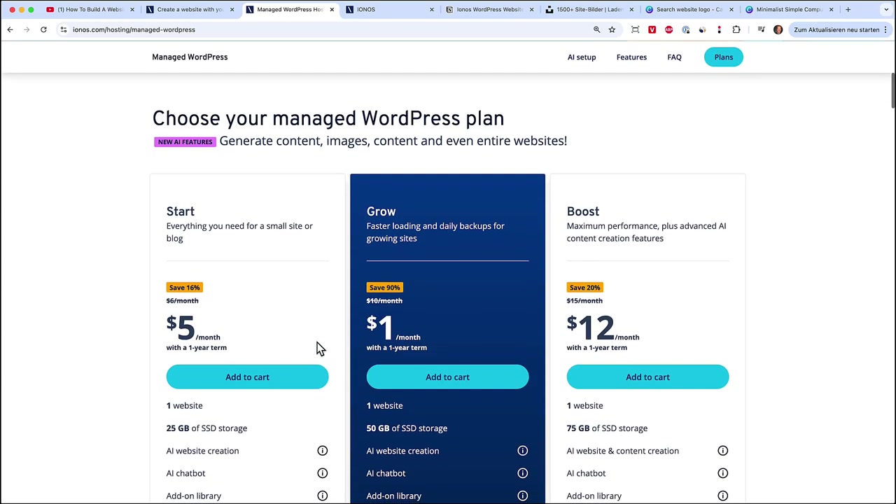Viewport: 896px width, 504px height.
Task: Close the 'How To Build A Website' tab
Action: point(132,9)
